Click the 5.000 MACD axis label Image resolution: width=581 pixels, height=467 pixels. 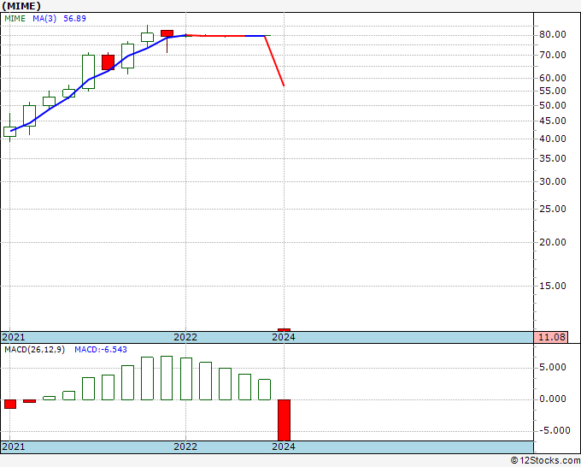(x=553, y=367)
